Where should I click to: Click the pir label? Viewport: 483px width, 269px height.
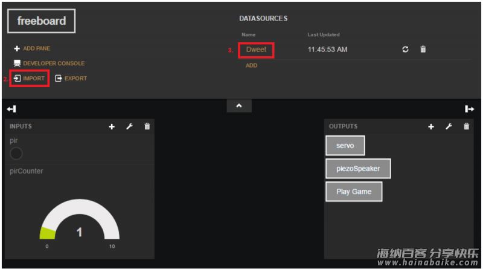(x=13, y=141)
